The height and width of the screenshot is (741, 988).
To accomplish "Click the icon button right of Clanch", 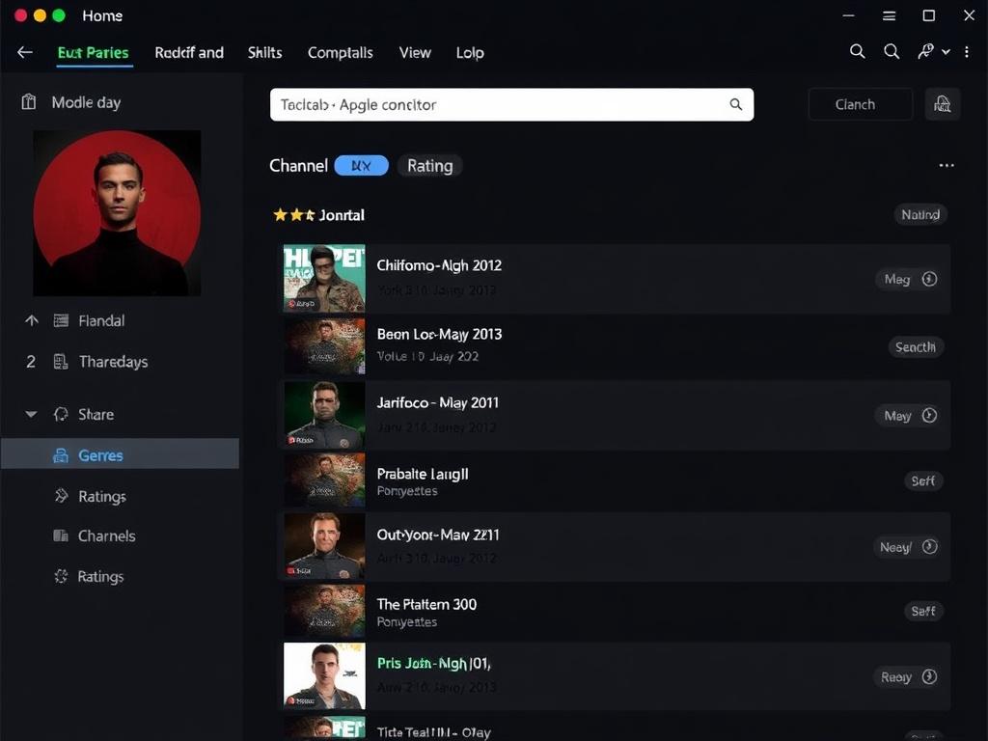I will [x=943, y=104].
